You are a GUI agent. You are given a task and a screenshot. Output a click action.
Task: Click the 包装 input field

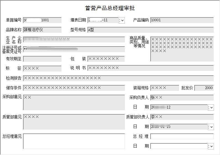(x=106, y=59)
